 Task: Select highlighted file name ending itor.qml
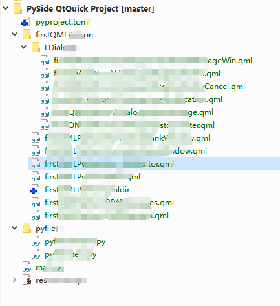pos(109,164)
